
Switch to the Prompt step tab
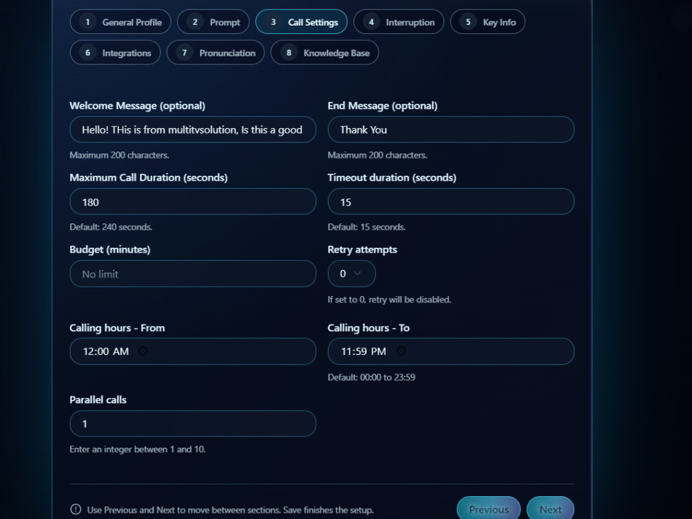tap(213, 21)
